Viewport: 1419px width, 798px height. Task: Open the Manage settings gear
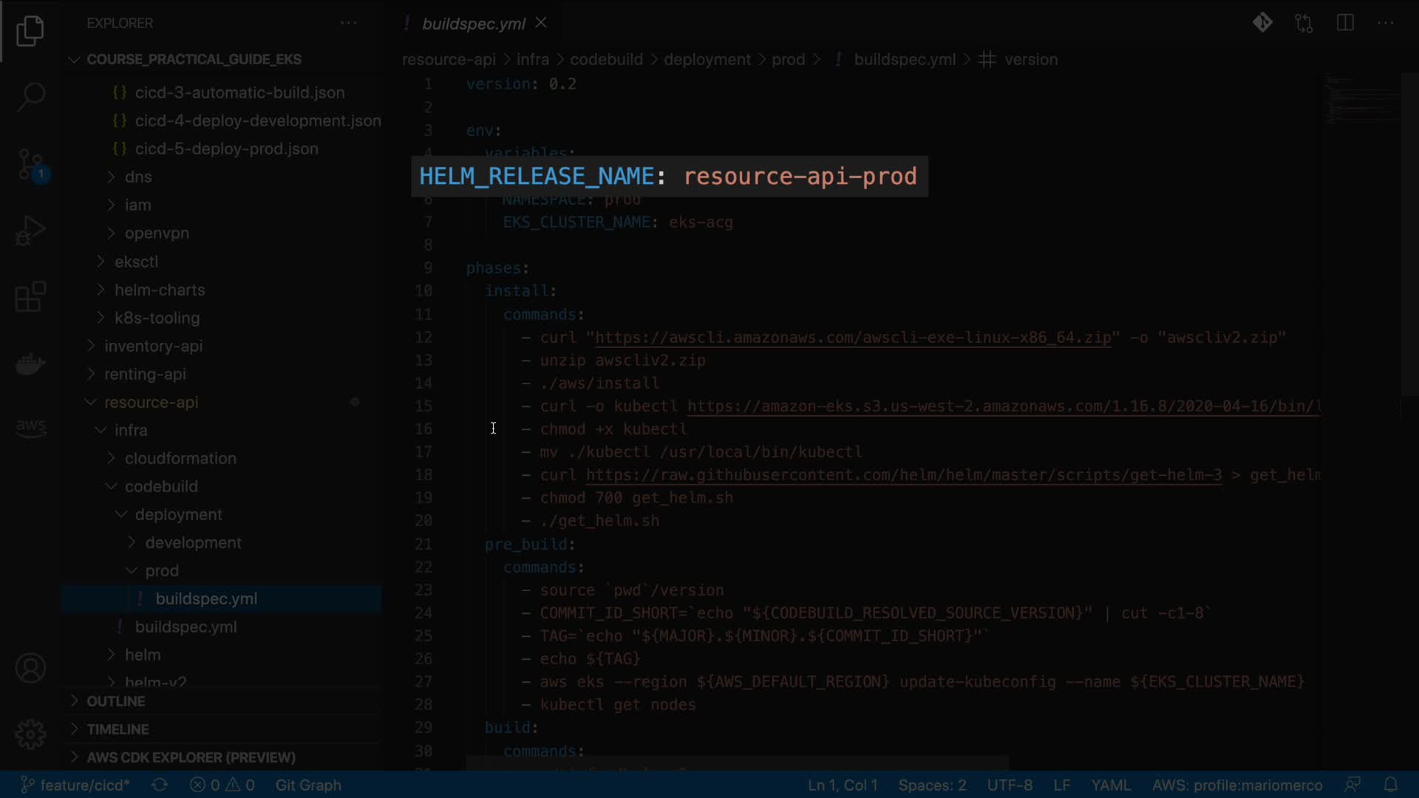[x=30, y=734]
